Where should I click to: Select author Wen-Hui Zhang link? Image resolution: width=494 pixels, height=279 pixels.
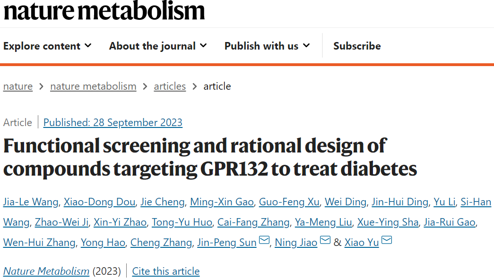coord(39,243)
